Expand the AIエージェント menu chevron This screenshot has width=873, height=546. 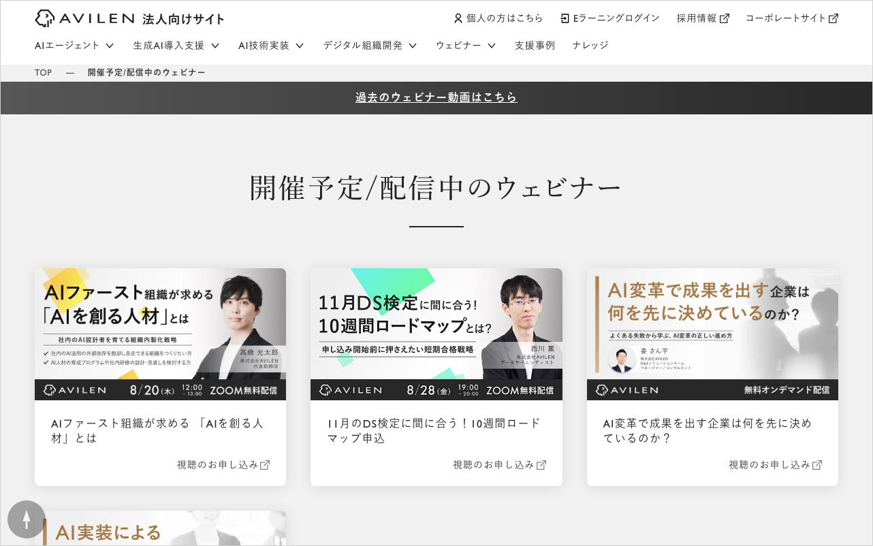(x=110, y=46)
